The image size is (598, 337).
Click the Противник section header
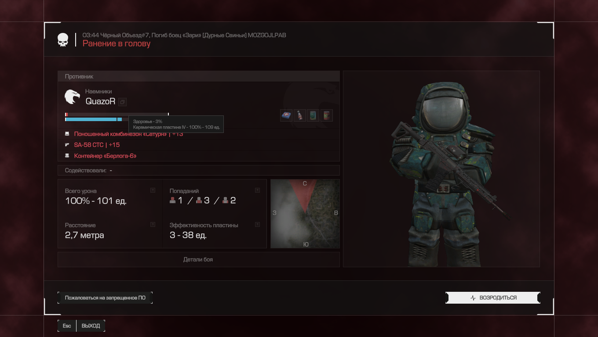199,76
